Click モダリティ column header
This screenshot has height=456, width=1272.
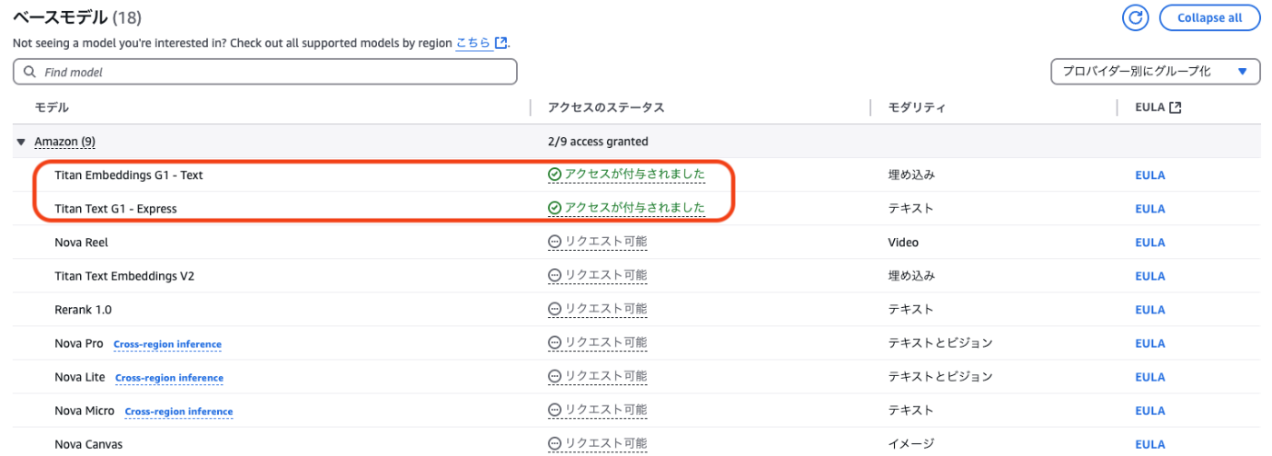tap(917, 107)
